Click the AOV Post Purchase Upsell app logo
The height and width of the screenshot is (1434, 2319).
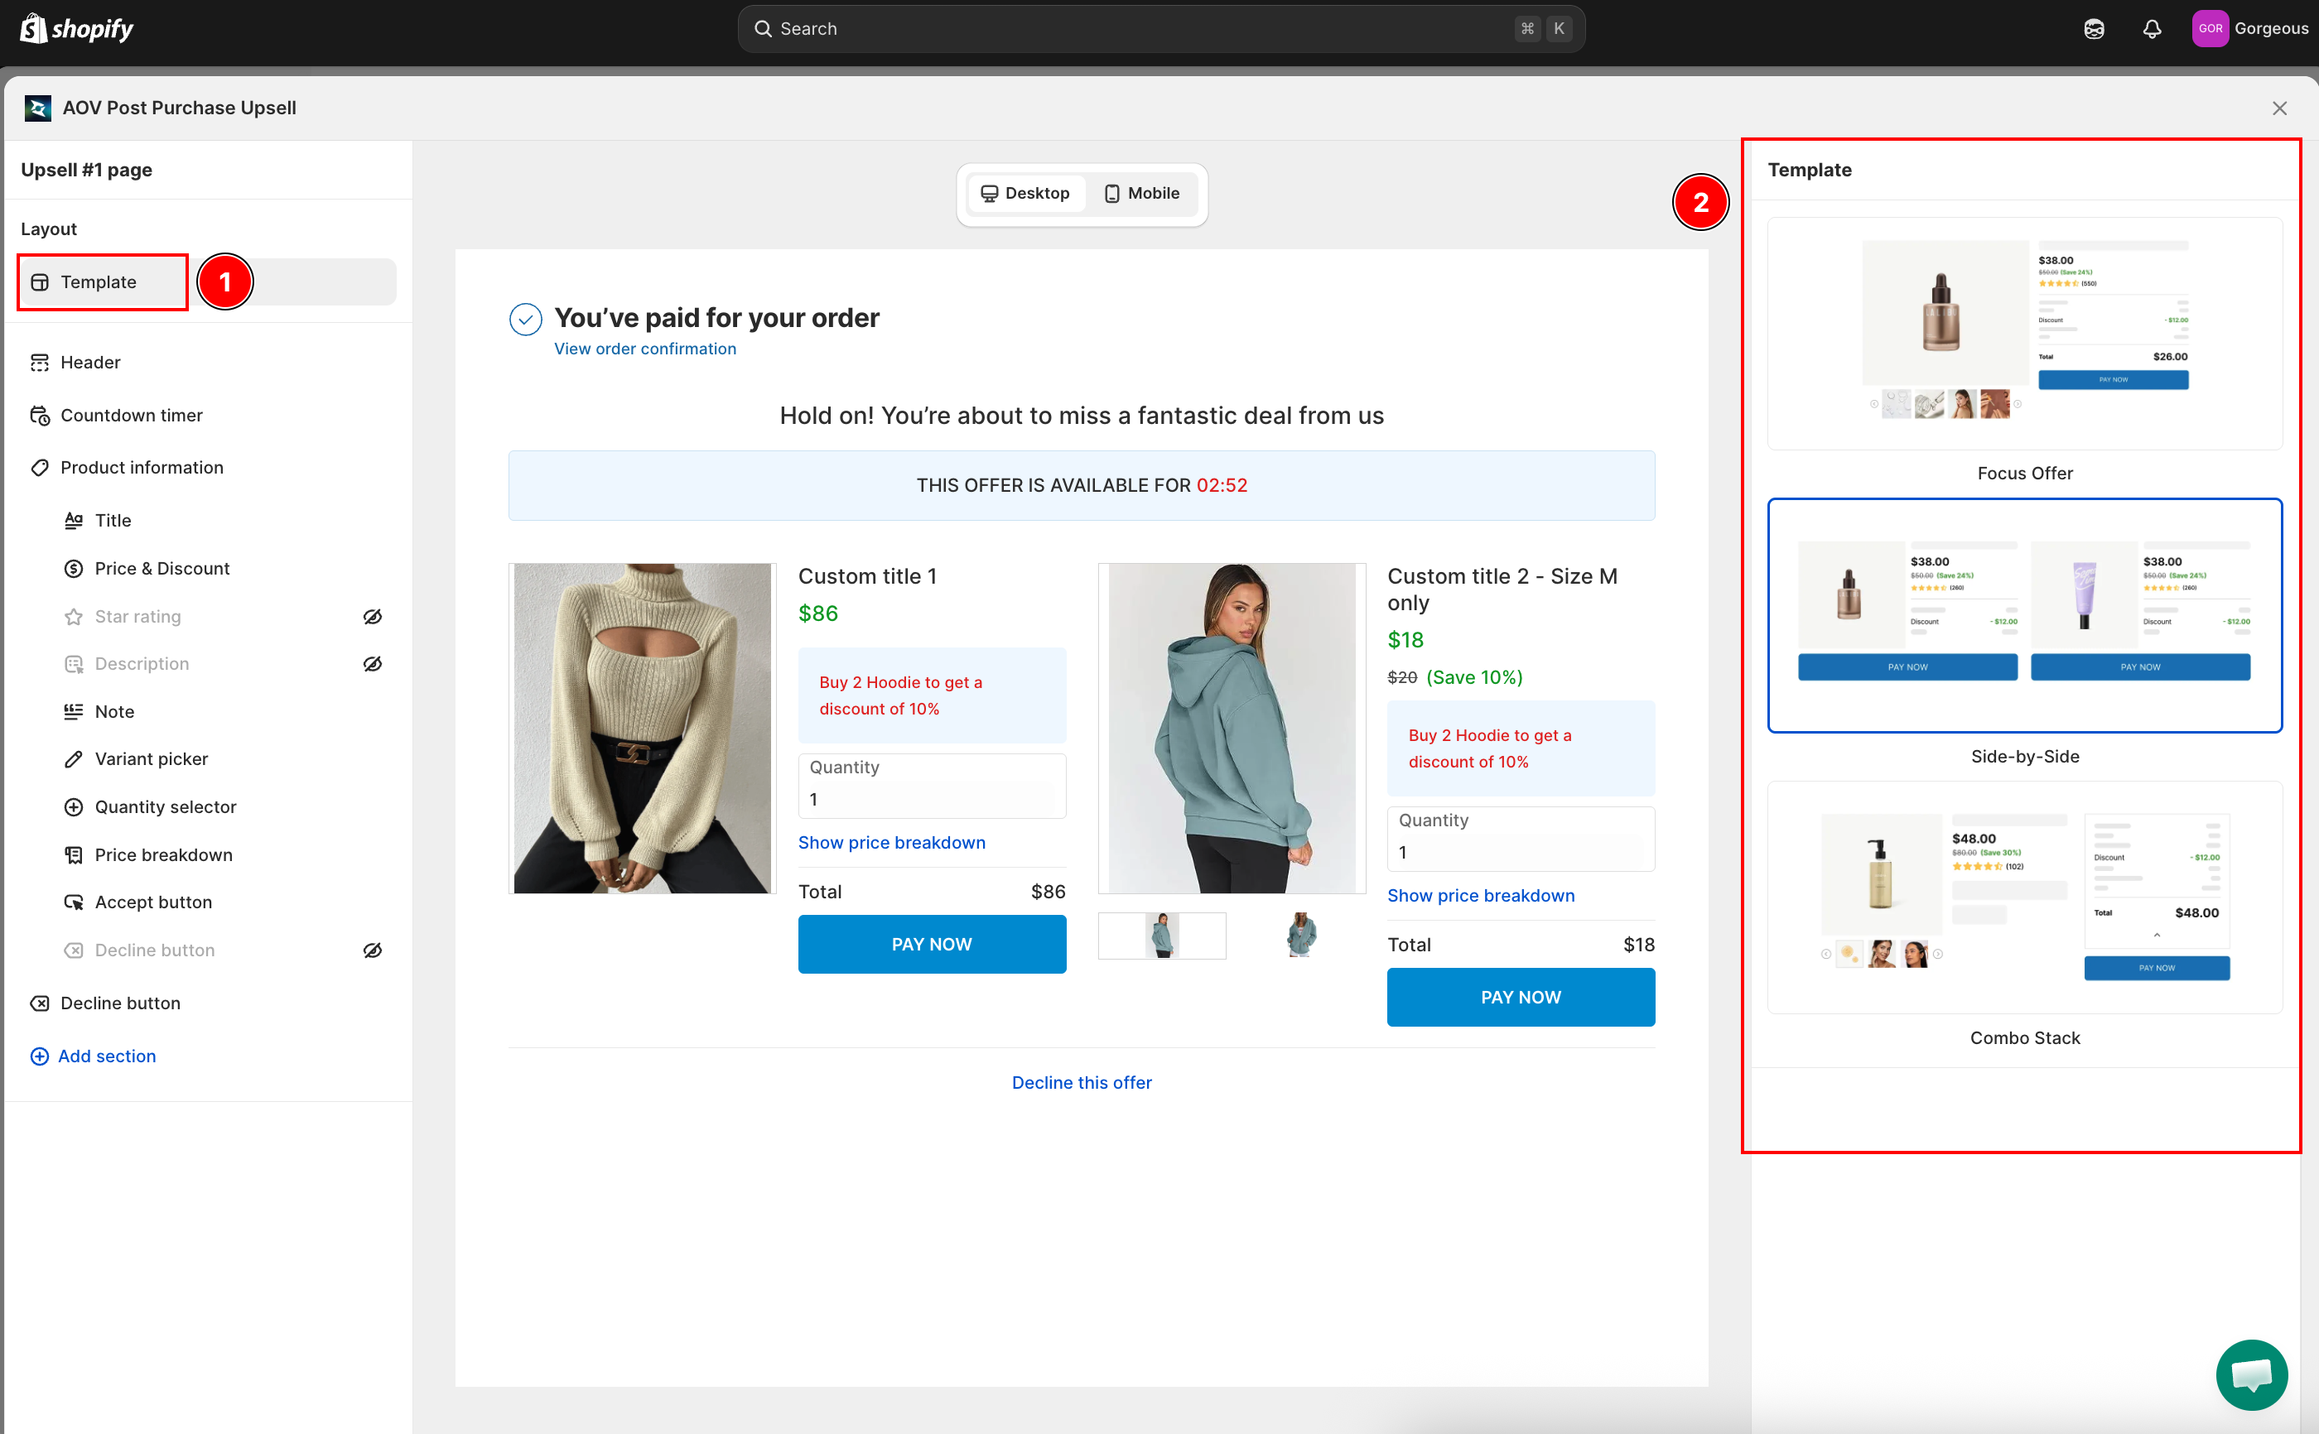pos(38,108)
